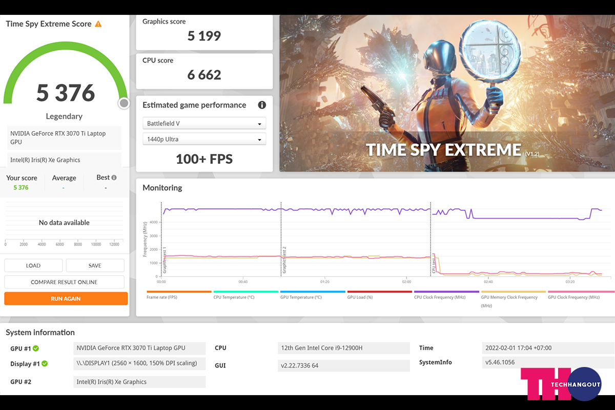Click the Monitoring section heading
This screenshot has width=615, height=410.
coord(162,188)
